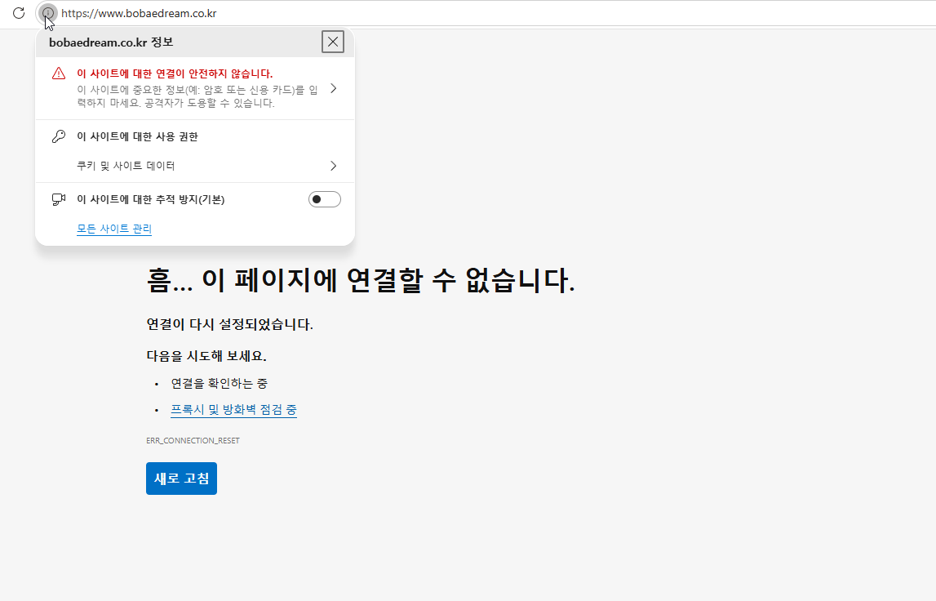Screen dimensions: 936x601
Task: Expand 쿠키 및 사이트 데이터 section
Action: 333,165
